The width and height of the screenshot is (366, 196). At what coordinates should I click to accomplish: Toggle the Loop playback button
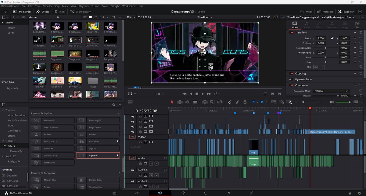(217, 94)
